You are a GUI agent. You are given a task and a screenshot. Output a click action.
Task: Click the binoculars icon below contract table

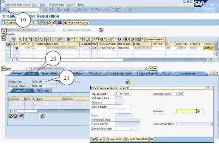(x=21, y=116)
